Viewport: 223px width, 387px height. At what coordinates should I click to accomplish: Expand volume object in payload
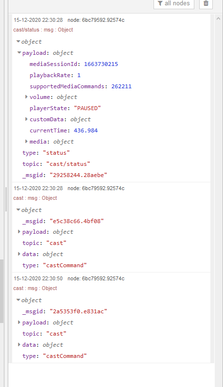coord(26,97)
